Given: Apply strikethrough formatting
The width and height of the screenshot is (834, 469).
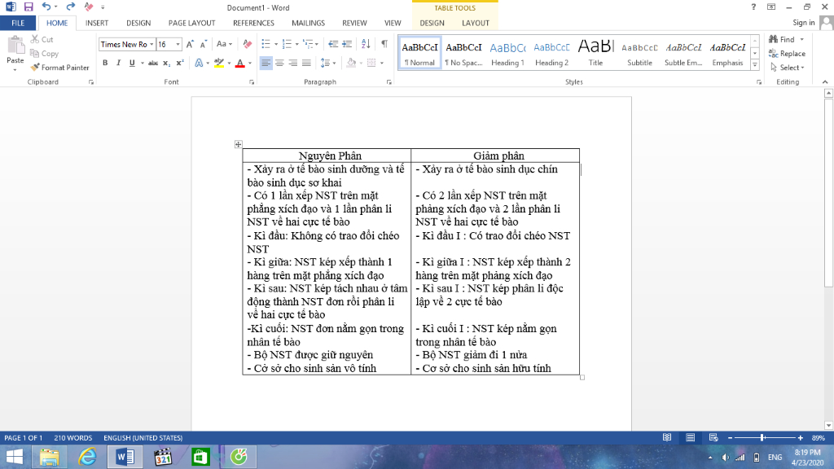Looking at the screenshot, I should [153, 63].
